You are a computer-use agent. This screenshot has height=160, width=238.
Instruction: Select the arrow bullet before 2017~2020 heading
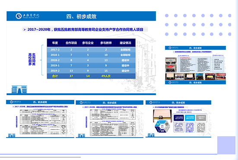(x=25, y=29)
